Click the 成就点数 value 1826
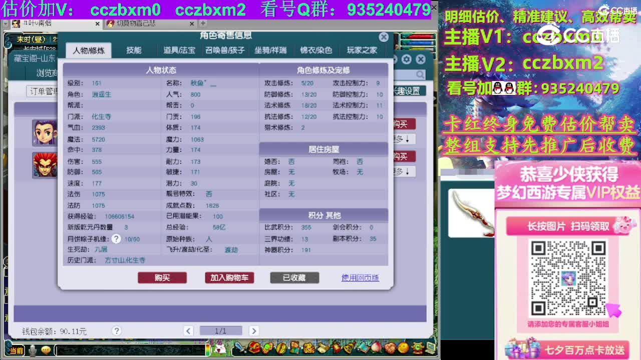This screenshot has height=360, width=641. (x=212, y=205)
